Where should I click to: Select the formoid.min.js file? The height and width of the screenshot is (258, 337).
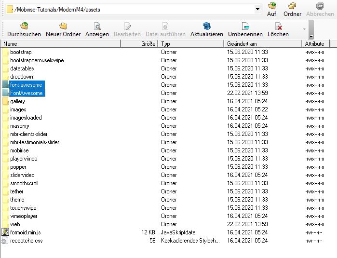click(x=26, y=232)
